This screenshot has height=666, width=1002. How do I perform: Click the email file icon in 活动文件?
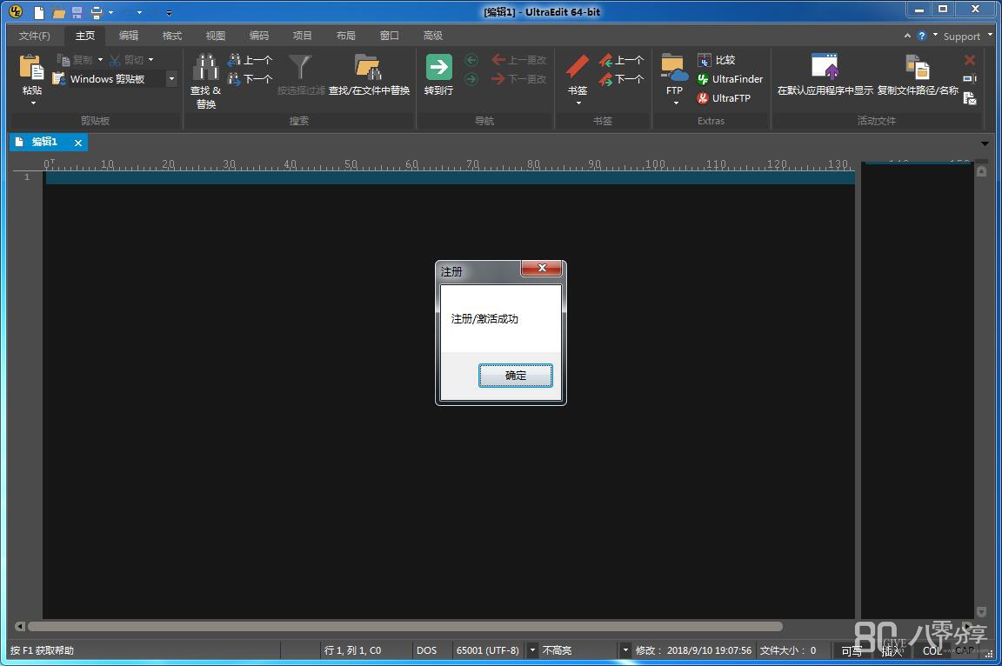coord(970,98)
